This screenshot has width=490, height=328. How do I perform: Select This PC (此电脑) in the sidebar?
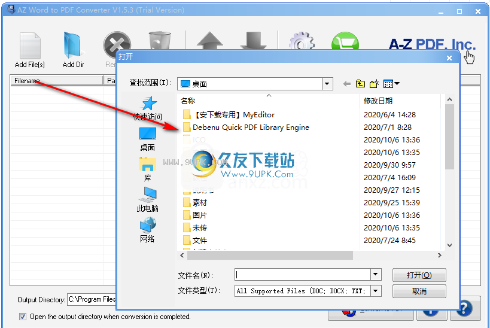tap(148, 200)
